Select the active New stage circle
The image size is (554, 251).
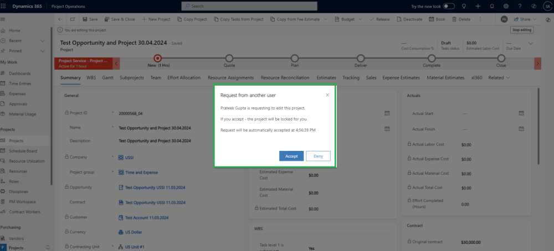tap(158, 58)
